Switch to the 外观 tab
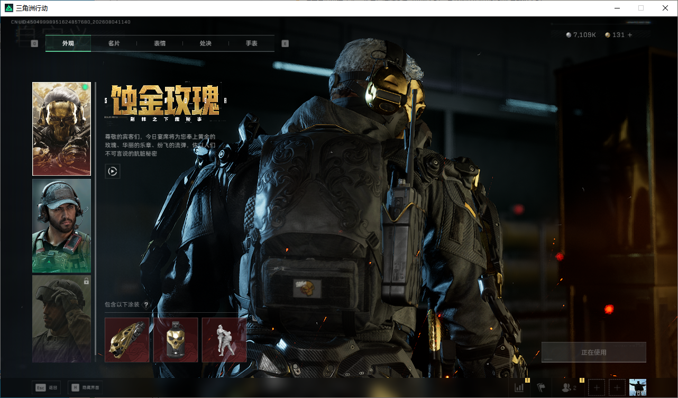The height and width of the screenshot is (398, 678). pos(68,43)
